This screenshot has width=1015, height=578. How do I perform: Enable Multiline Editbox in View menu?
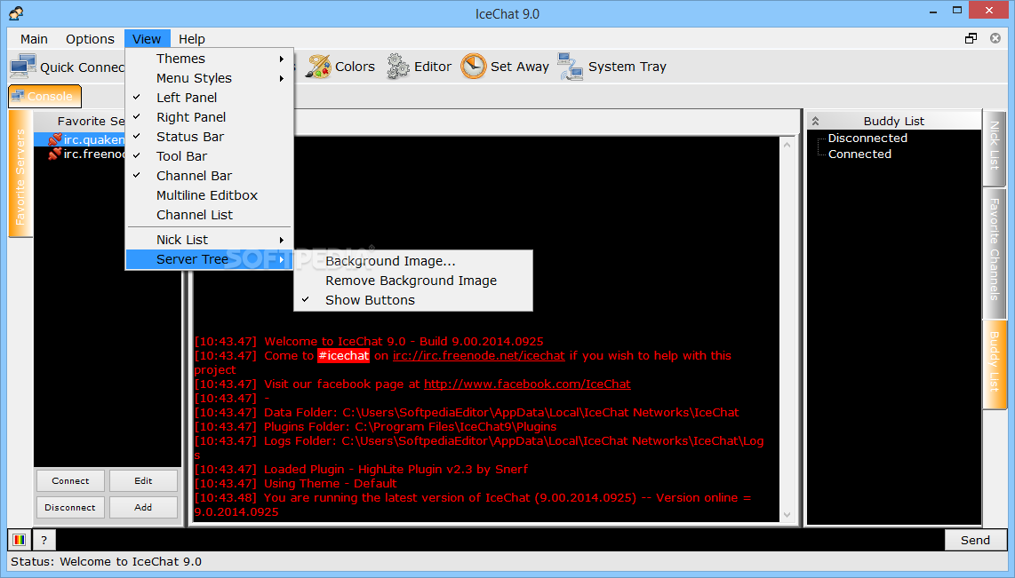[x=209, y=195]
